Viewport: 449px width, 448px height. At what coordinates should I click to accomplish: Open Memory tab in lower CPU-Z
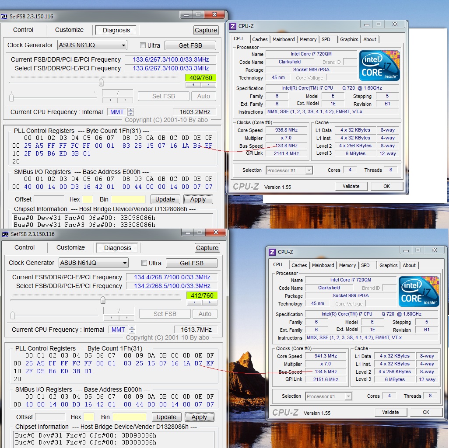(x=347, y=265)
